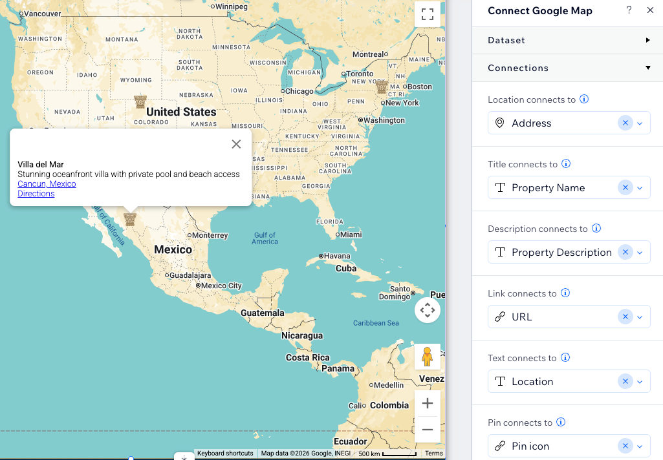Click the location pin icon inside the Address field
The image size is (663, 460).
coord(499,123)
